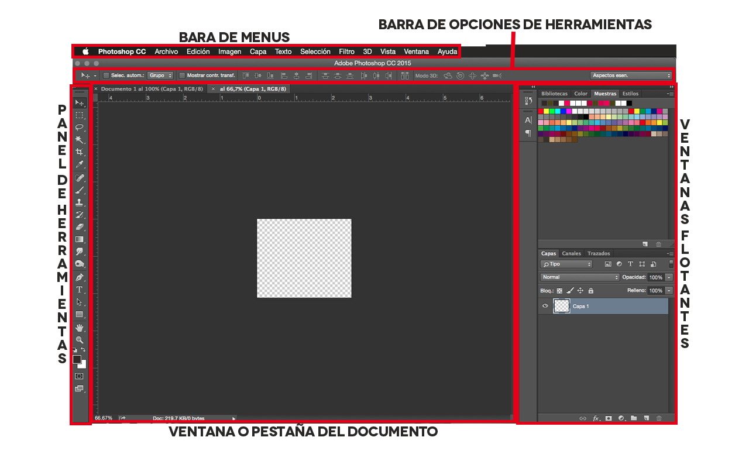
Task: Select the Brush tool
Action: coord(80,190)
